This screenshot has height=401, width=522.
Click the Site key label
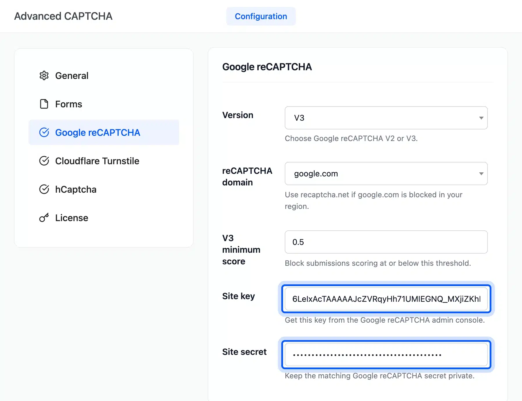click(x=239, y=296)
